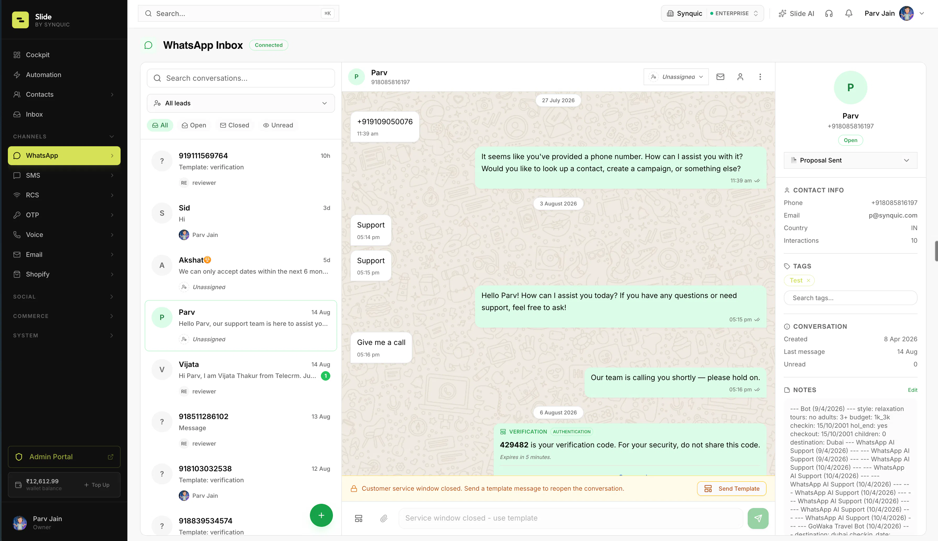Open the Admin Portal link
Viewport: 938px width, 541px height.
click(x=64, y=457)
